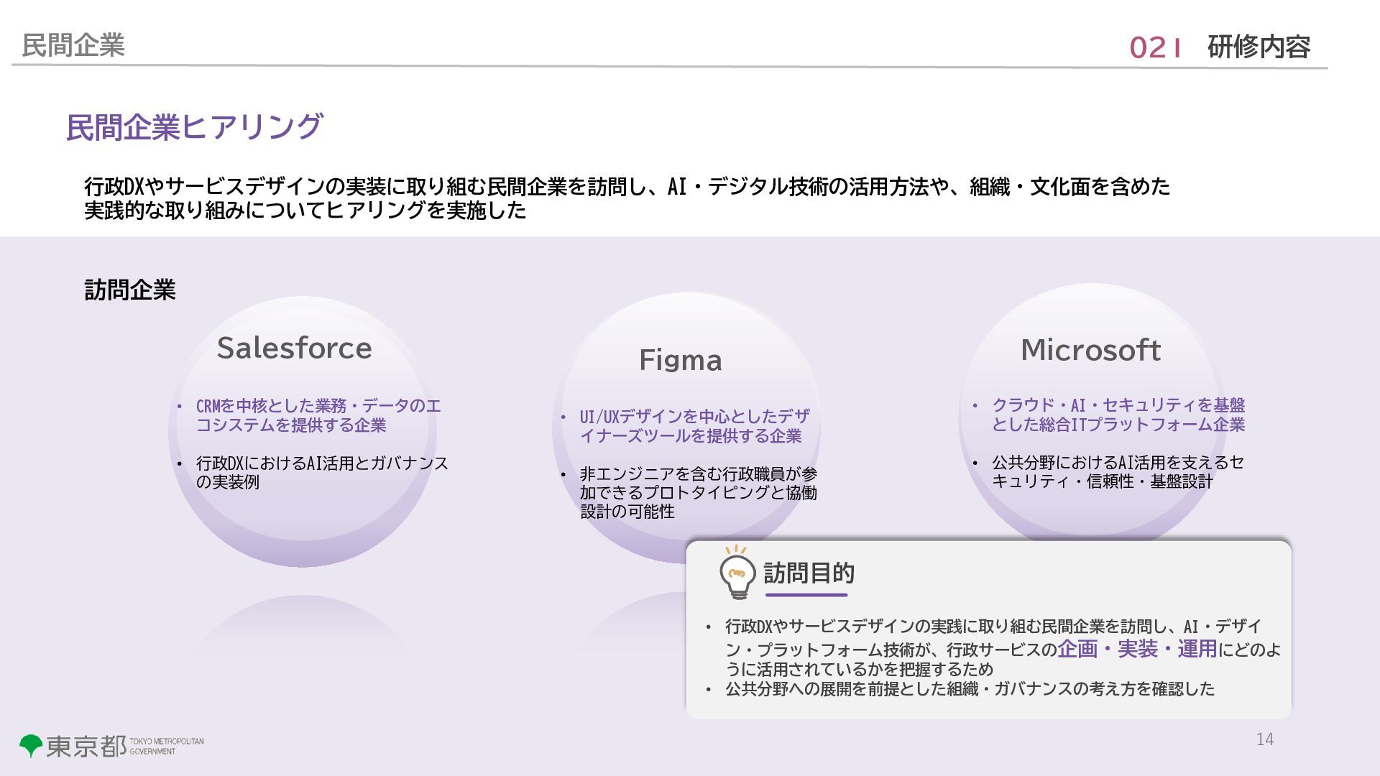Click the 民間企業 header label
This screenshot has width=1380, height=776.
point(73,45)
